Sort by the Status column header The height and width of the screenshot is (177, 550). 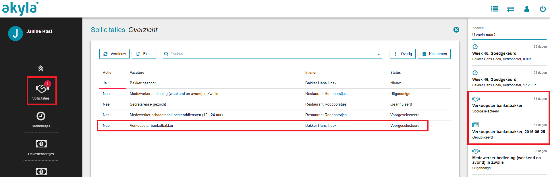coord(395,73)
